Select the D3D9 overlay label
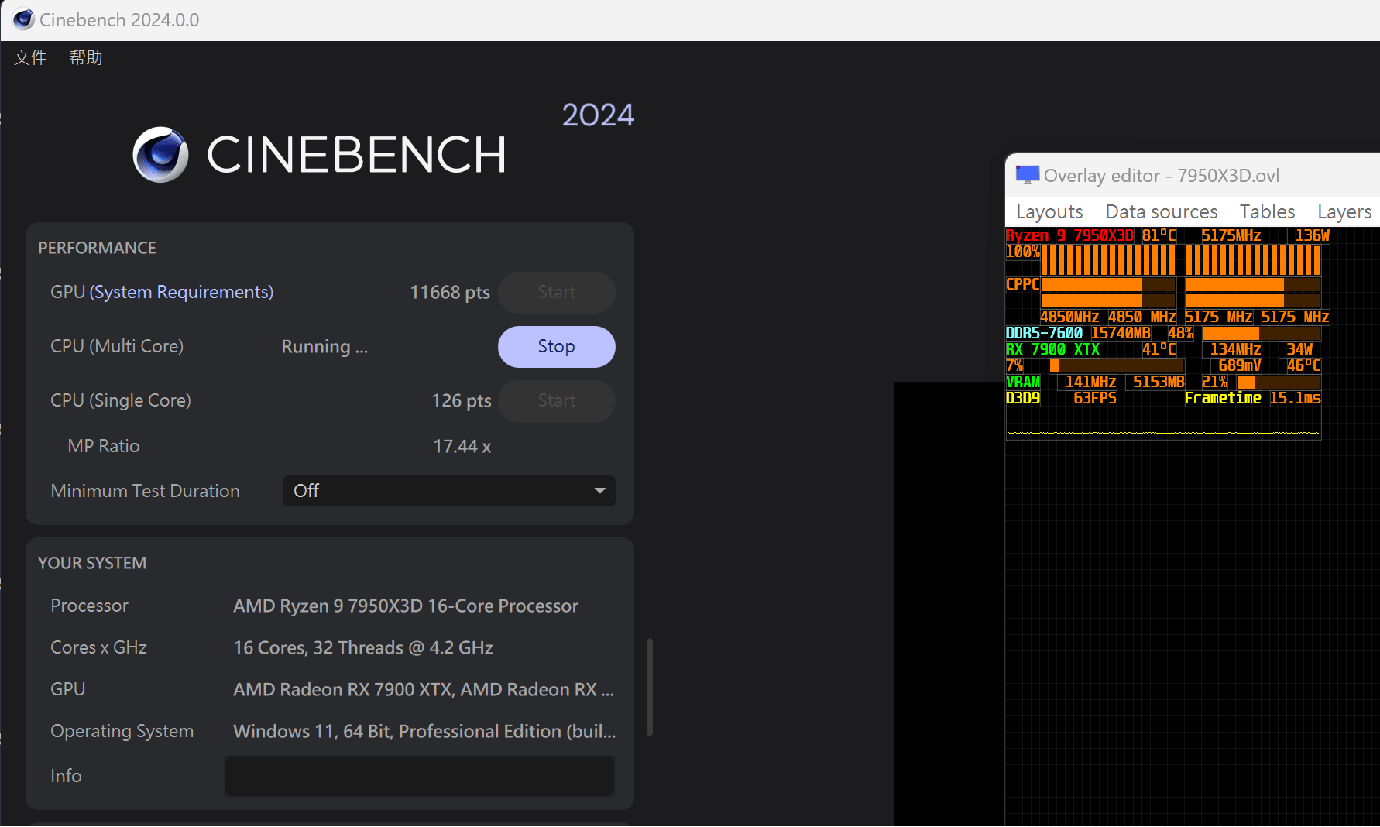The height and width of the screenshot is (827, 1380). point(1023,398)
